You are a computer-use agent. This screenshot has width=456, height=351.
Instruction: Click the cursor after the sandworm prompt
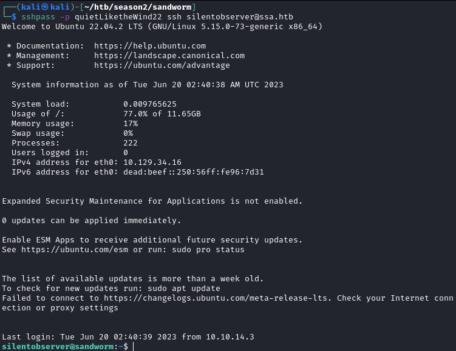click(134, 347)
